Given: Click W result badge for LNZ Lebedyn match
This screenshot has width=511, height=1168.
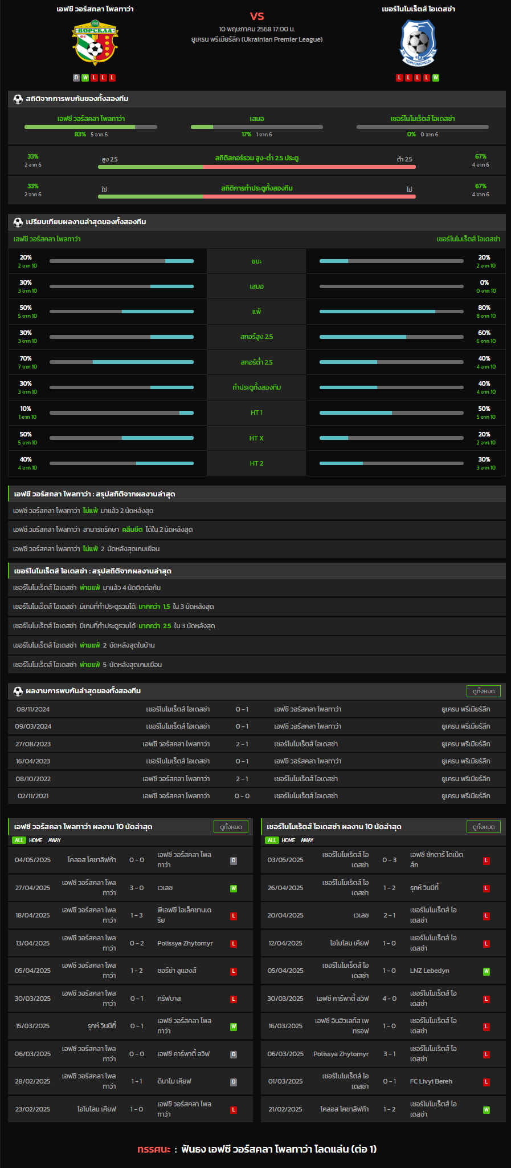Looking at the screenshot, I should [x=487, y=971].
